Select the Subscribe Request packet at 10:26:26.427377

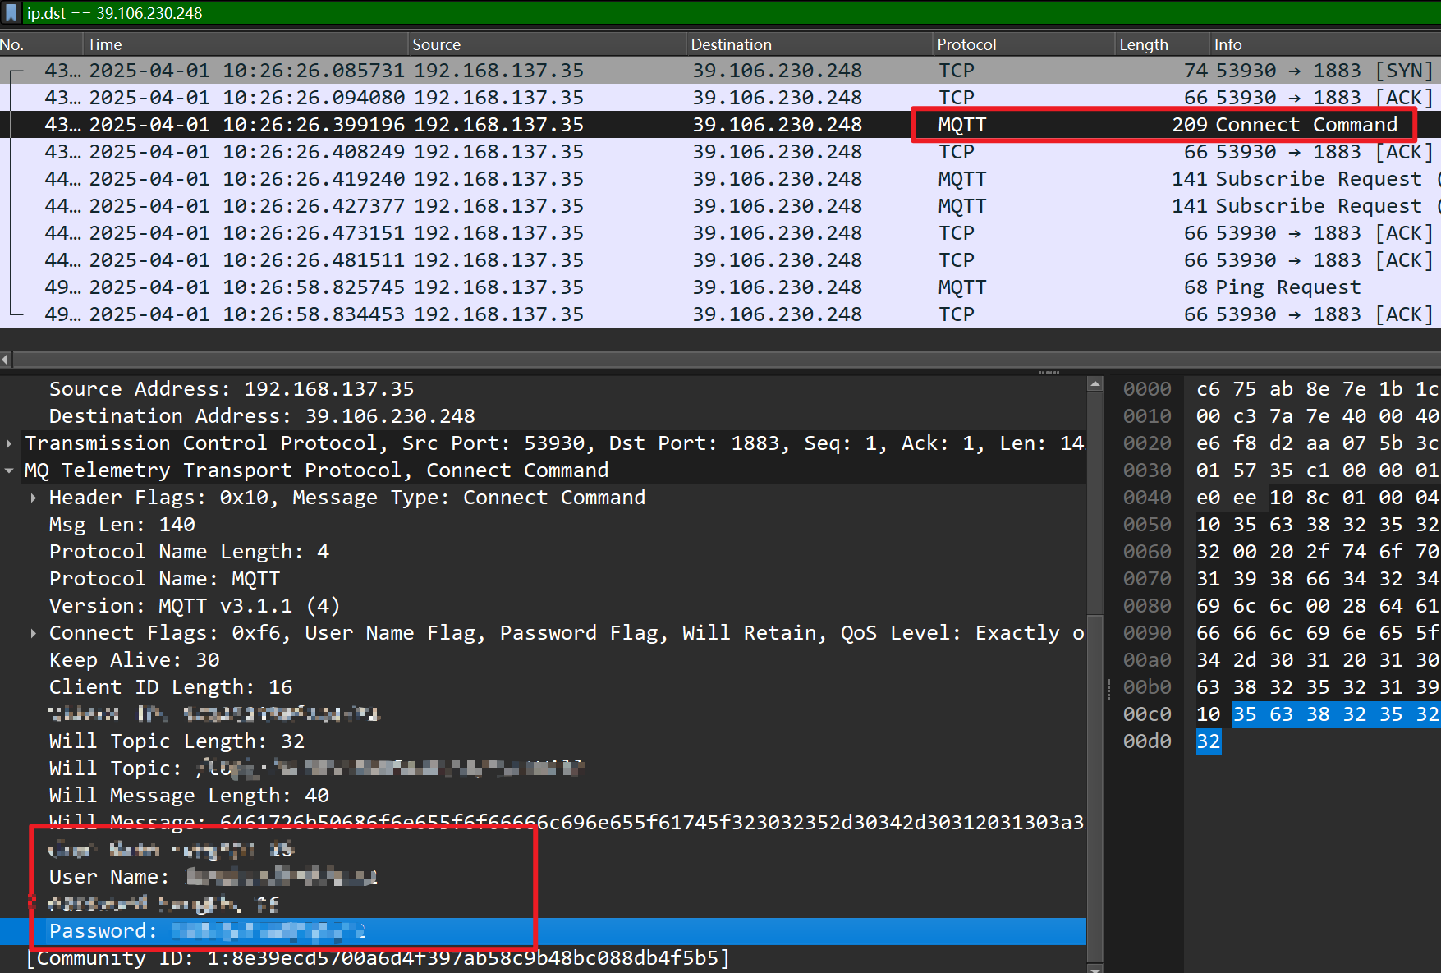click(720, 206)
